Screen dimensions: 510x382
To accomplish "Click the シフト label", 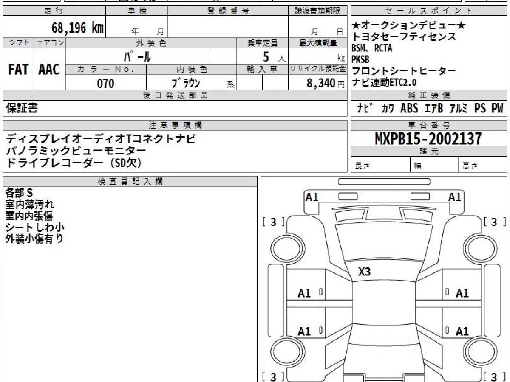I will (x=18, y=43).
